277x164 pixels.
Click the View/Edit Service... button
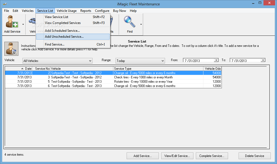tap(177, 156)
